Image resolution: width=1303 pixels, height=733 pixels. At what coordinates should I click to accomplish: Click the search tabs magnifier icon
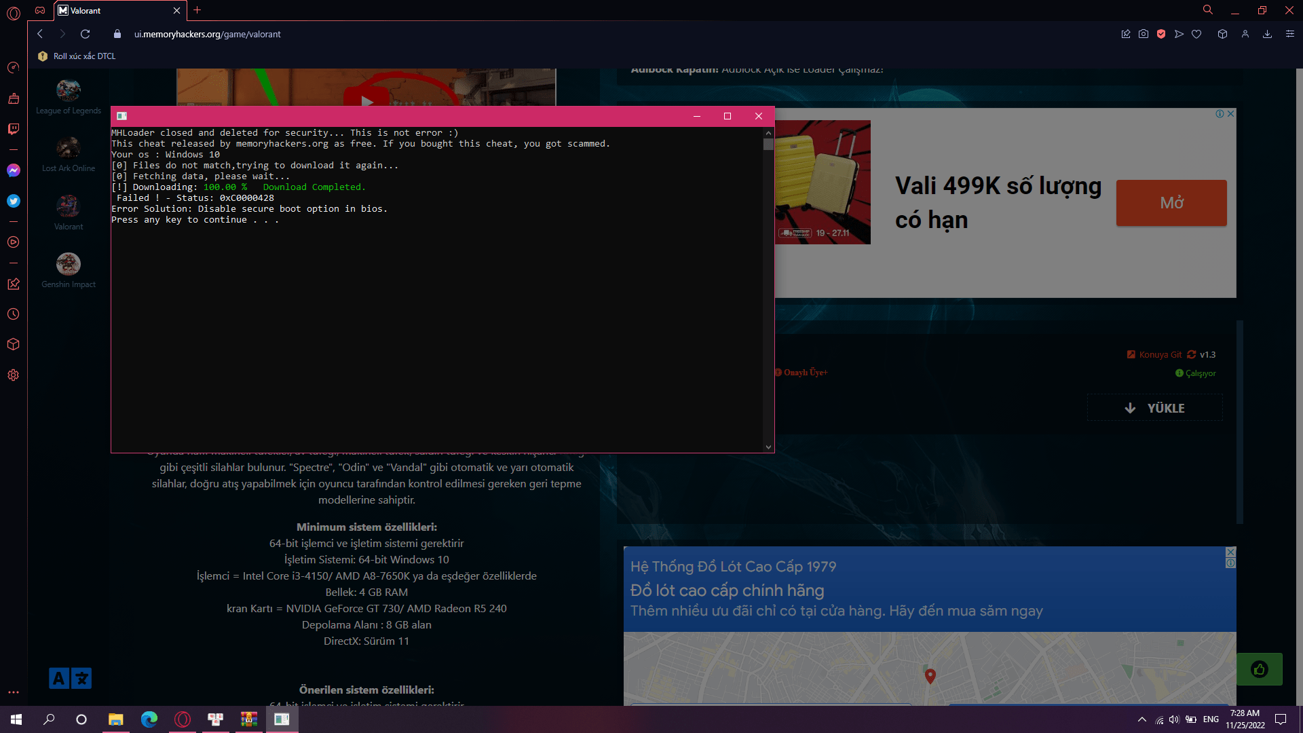[x=1208, y=10]
